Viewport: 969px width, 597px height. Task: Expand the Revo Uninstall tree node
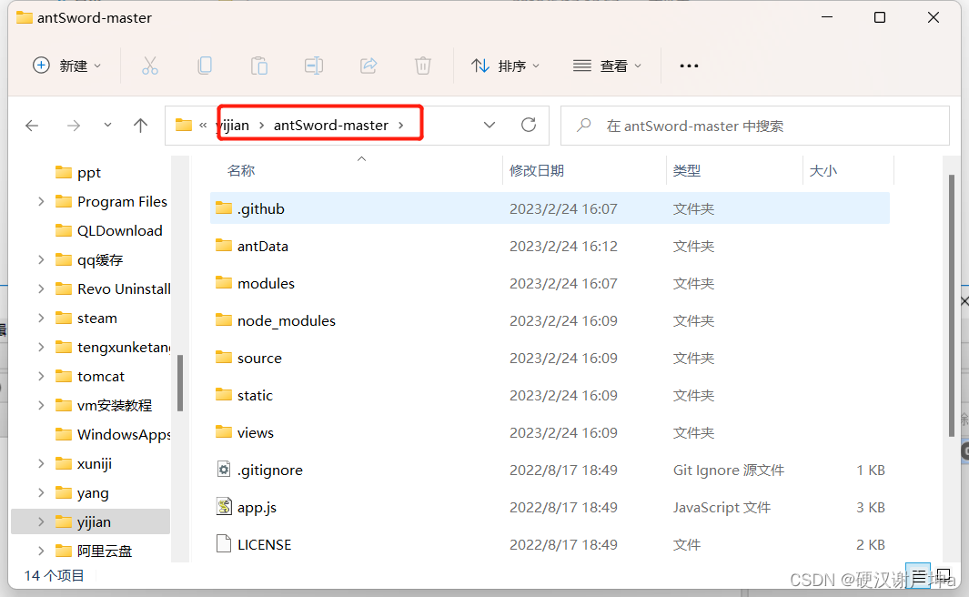pos(41,288)
